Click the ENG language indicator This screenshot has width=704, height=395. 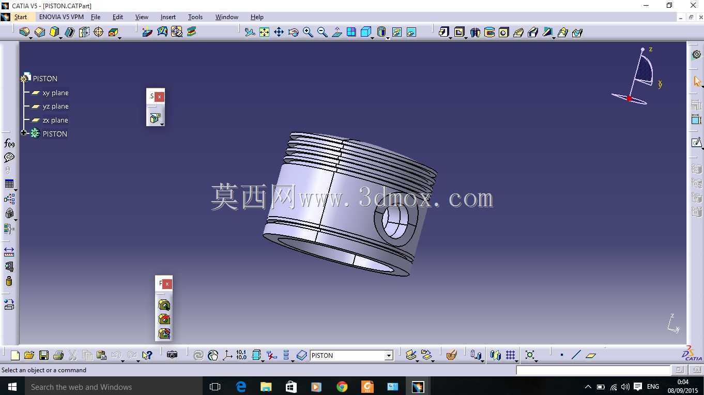click(x=653, y=387)
